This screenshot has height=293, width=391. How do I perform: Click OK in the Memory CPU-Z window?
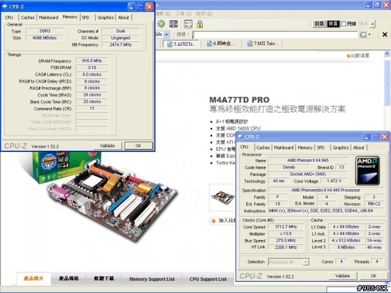tap(139, 146)
